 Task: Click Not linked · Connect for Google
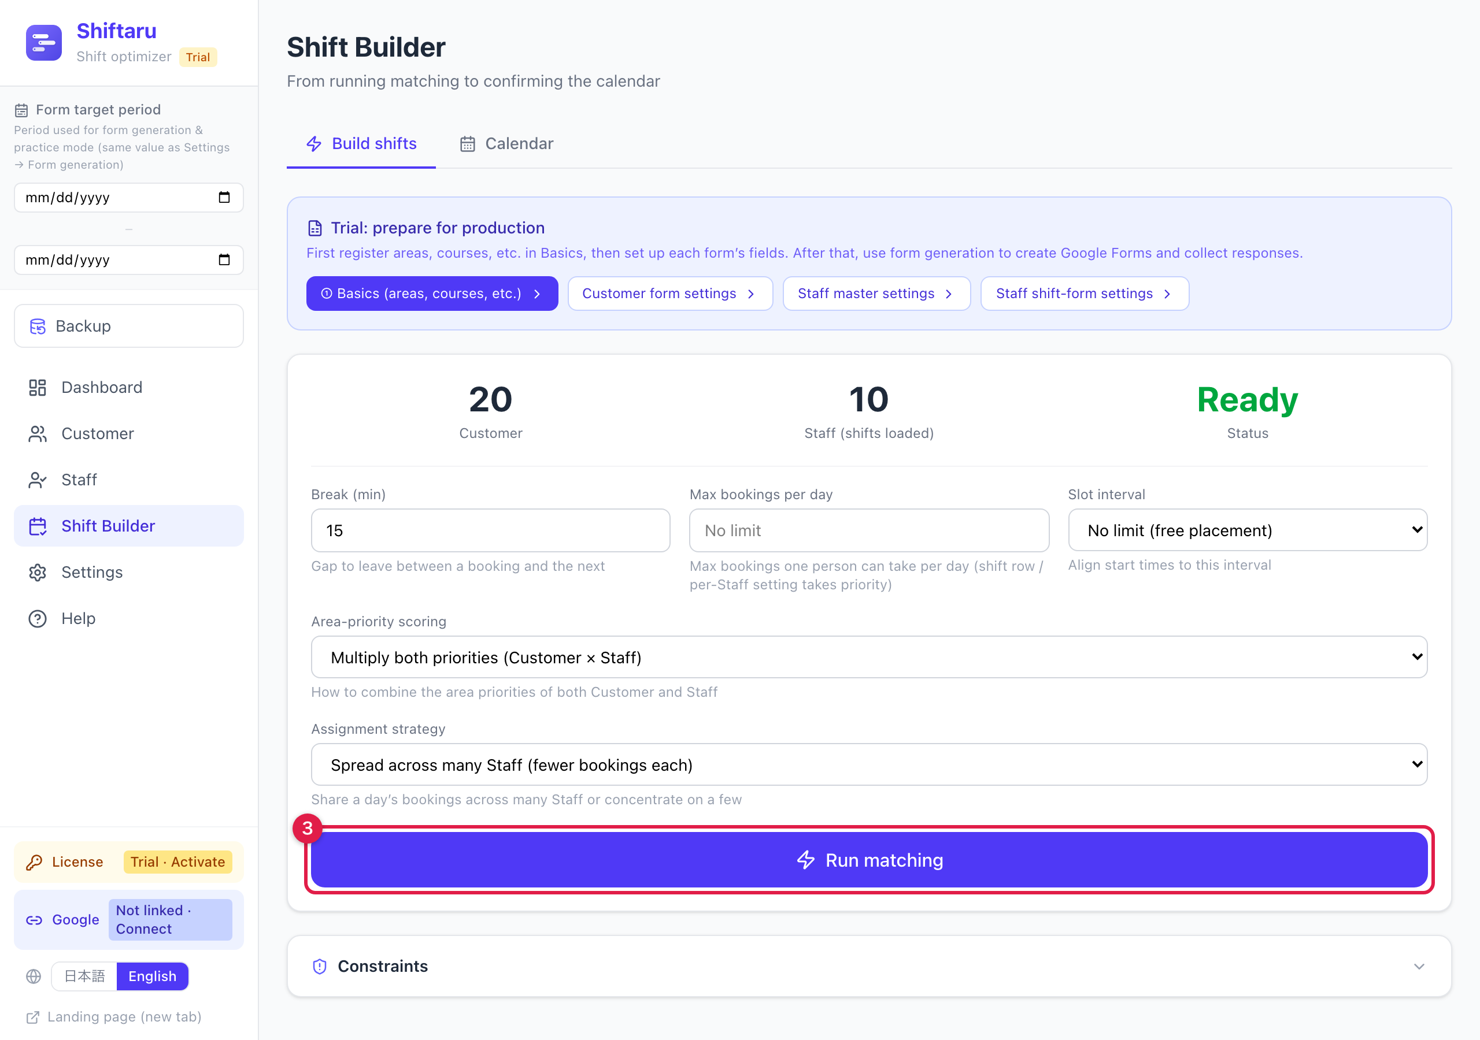click(x=170, y=920)
